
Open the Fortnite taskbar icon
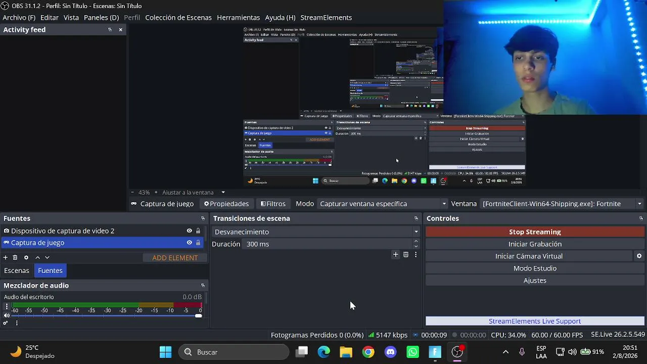[435, 352]
